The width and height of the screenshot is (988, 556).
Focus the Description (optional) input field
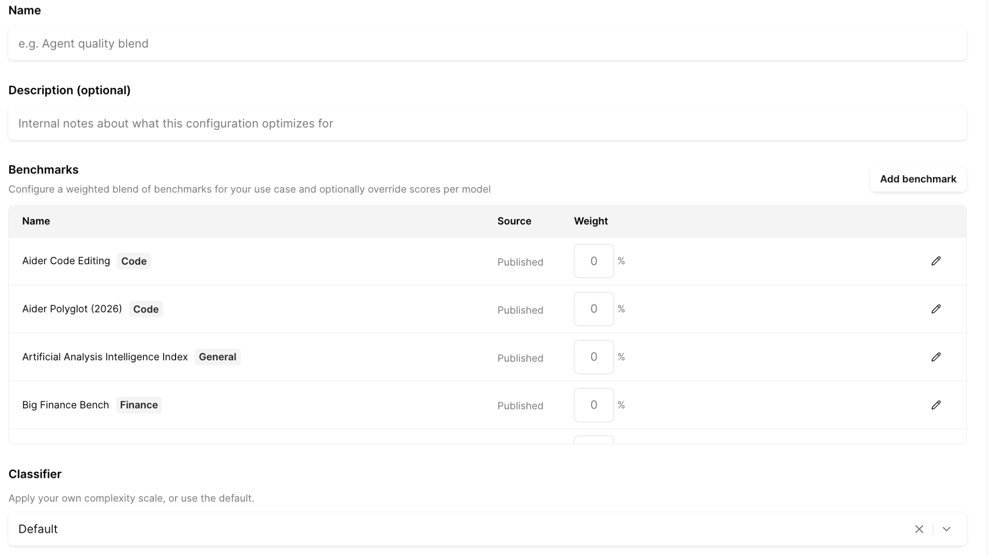click(487, 123)
